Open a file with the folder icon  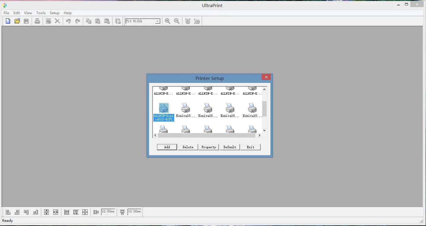[x=17, y=21]
